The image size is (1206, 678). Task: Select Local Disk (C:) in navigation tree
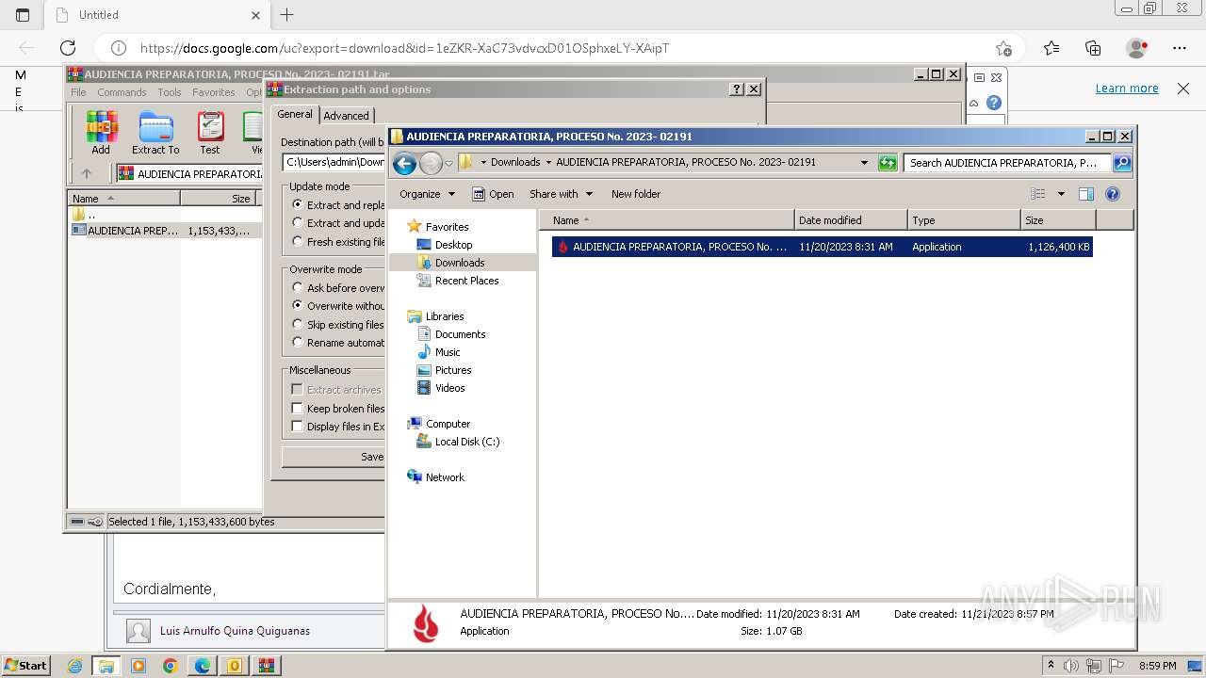coord(467,442)
